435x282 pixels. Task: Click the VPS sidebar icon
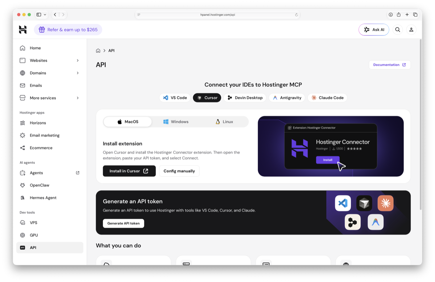coord(22,223)
